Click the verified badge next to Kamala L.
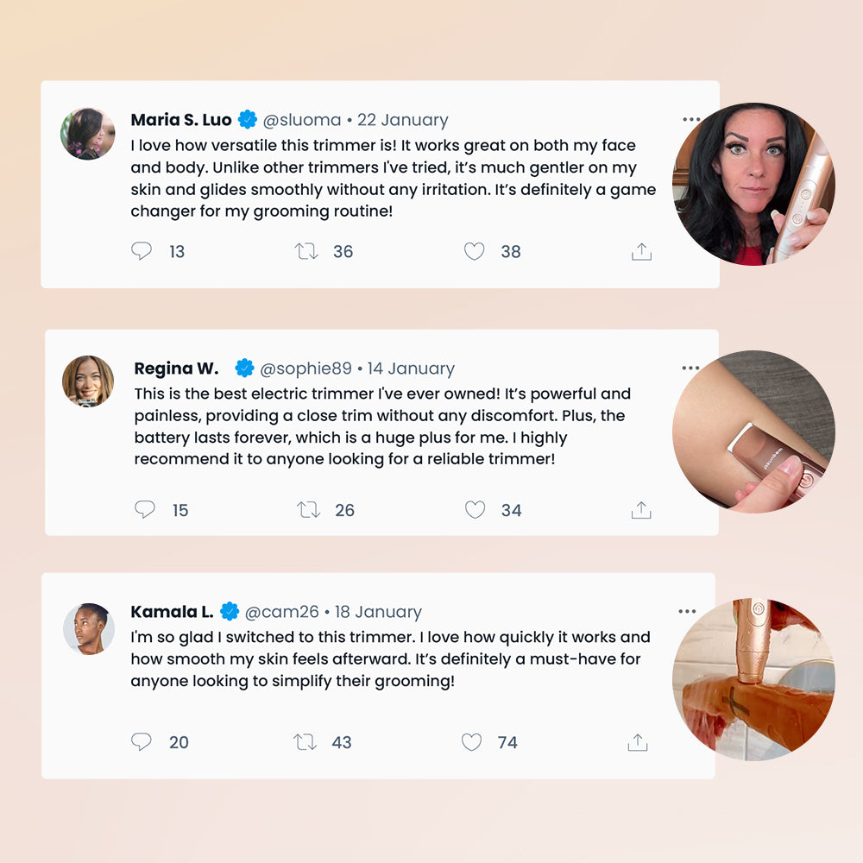 point(230,611)
